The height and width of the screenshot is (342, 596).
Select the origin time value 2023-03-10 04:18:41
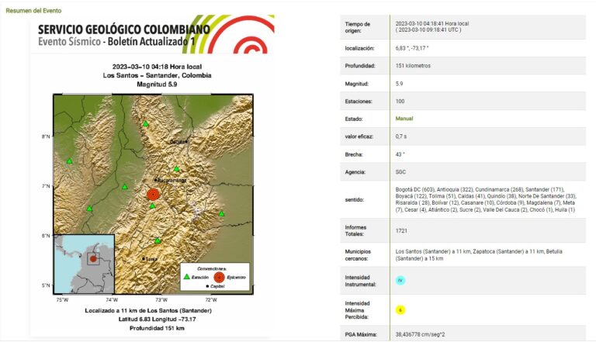coord(432,23)
